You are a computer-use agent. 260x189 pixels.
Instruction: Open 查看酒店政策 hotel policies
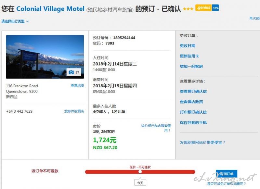pyautogui.click(x=191, y=102)
